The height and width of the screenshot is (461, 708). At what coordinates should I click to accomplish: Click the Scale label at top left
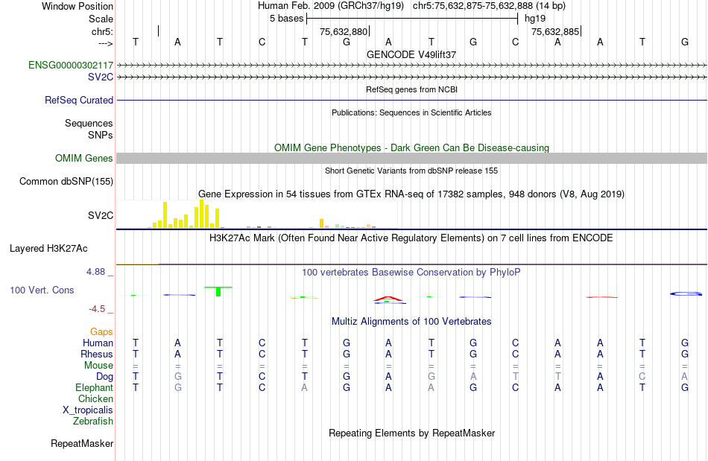coord(101,19)
